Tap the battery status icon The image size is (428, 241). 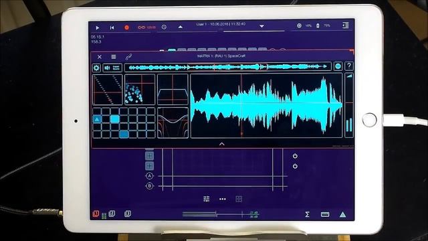(318, 25)
